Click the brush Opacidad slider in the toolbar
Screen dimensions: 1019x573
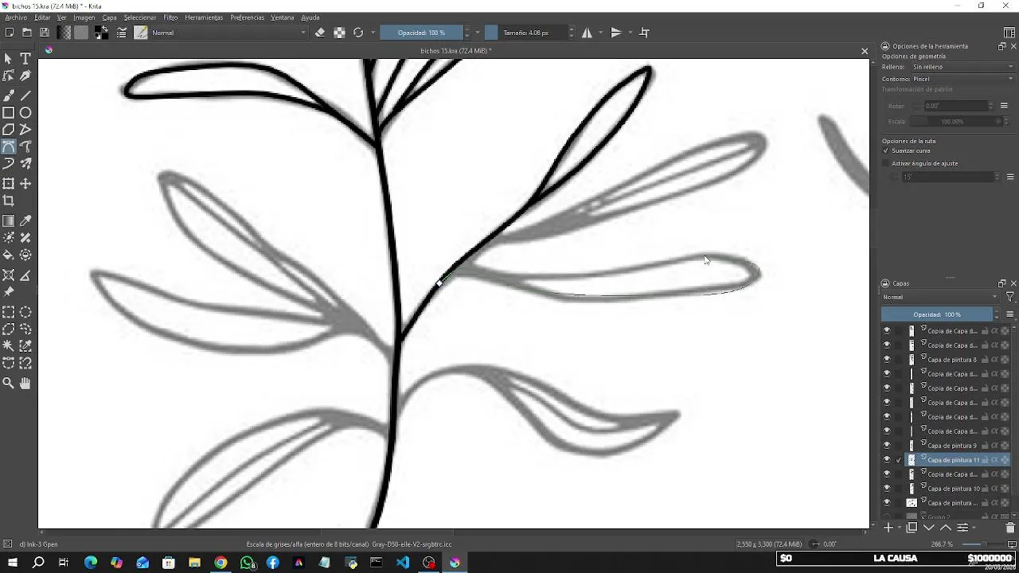click(x=421, y=33)
